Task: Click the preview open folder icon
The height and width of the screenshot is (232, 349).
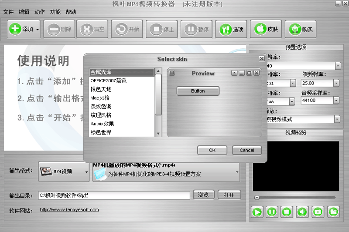Action: click(x=333, y=212)
